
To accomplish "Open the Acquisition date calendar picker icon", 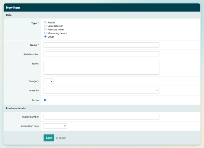I will 65,126.
